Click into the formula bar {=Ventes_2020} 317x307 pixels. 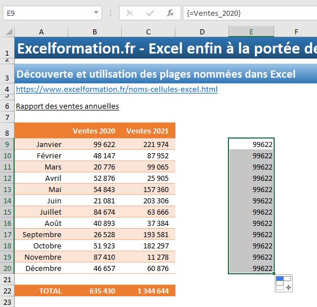[x=250, y=13]
